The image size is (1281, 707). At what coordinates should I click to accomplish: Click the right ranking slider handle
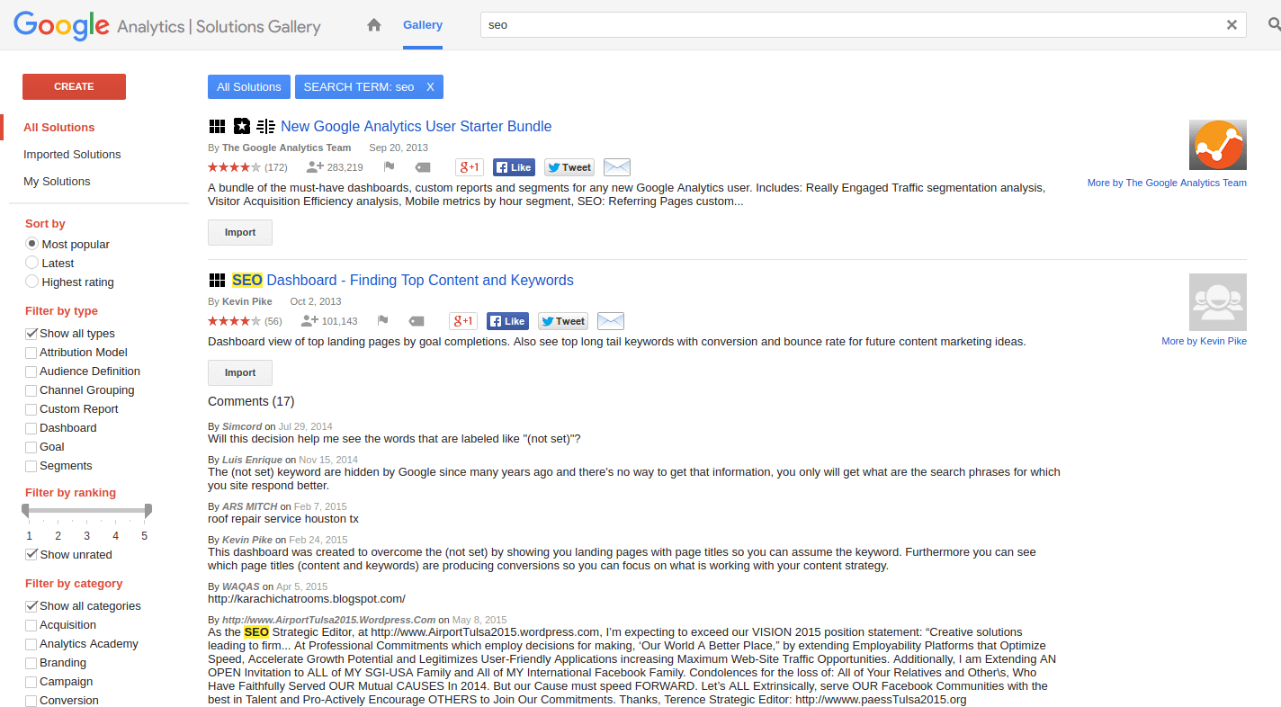pyautogui.click(x=148, y=510)
